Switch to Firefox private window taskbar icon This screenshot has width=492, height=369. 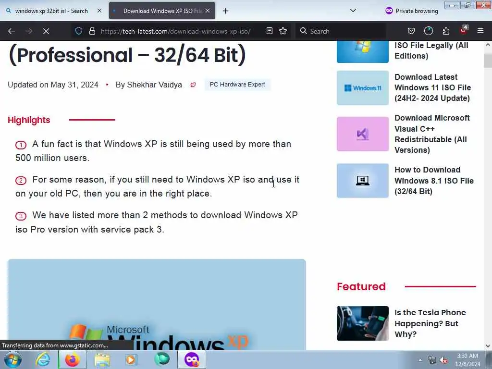coord(192,359)
